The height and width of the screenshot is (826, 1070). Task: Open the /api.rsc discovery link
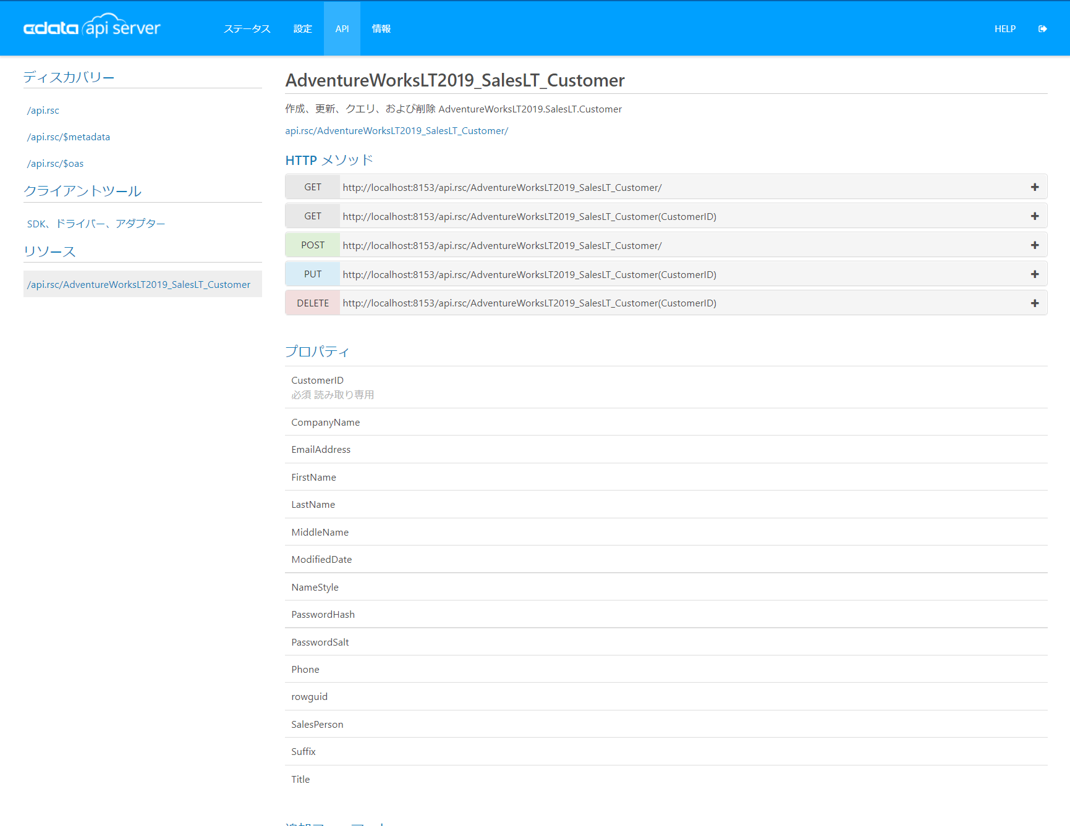(43, 111)
